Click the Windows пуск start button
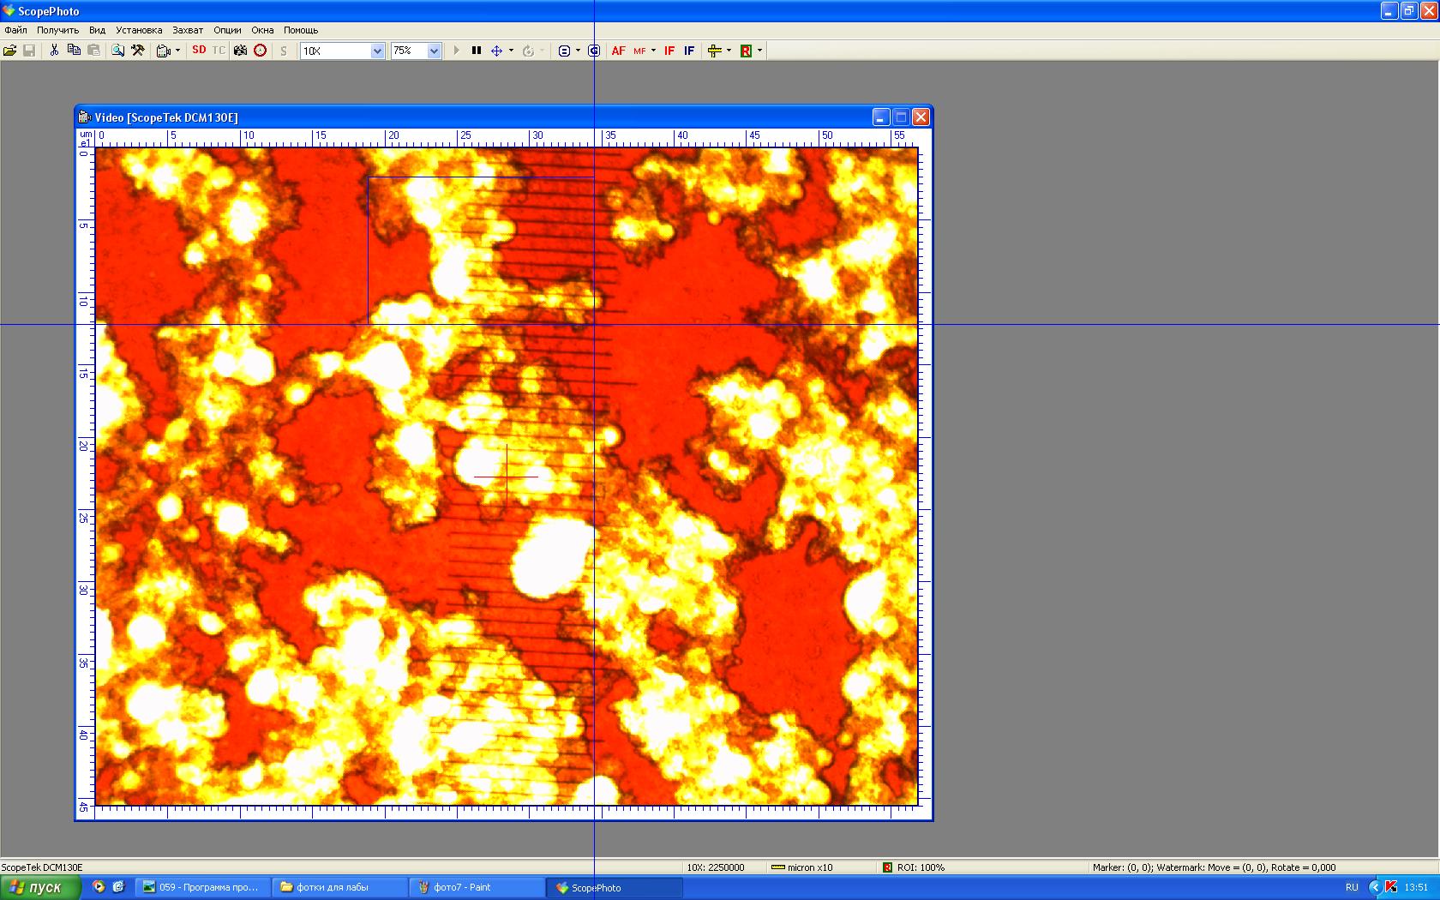 (x=40, y=887)
